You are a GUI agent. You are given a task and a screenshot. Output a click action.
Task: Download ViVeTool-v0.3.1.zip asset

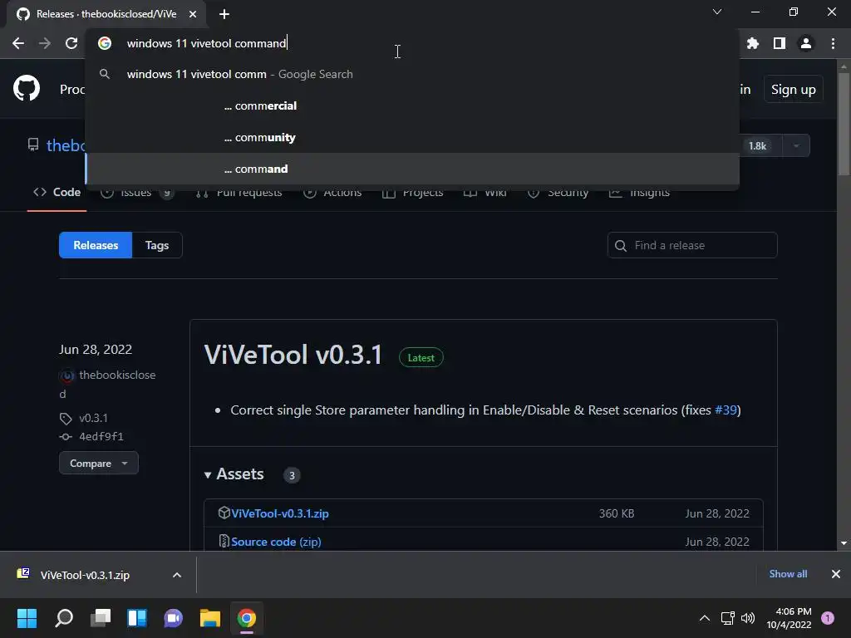pyautogui.click(x=280, y=513)
